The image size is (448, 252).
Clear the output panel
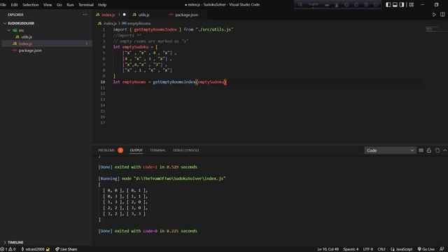click(x=421, y=150)
